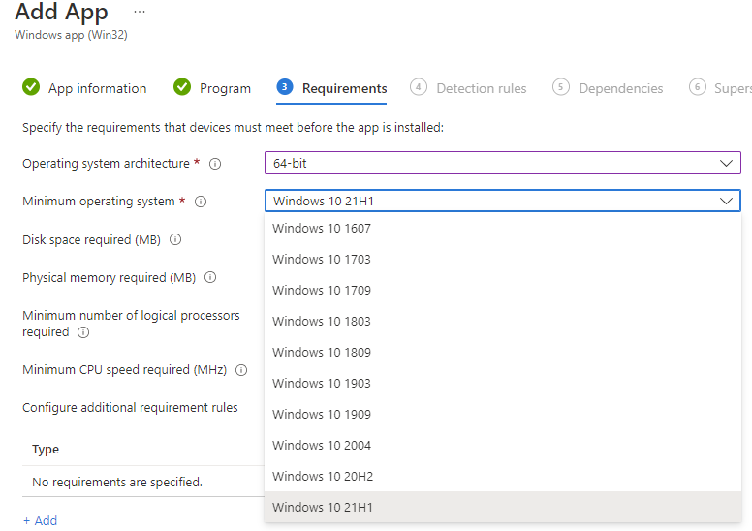Click the Program step green checkmark icon
Image resolution: width=752 pixels, height=531 pixels.
182,87
